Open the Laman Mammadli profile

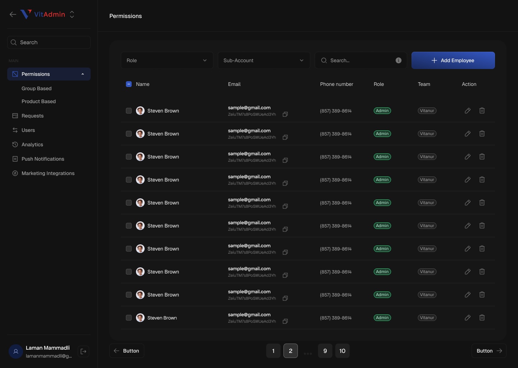coord(40,351)
